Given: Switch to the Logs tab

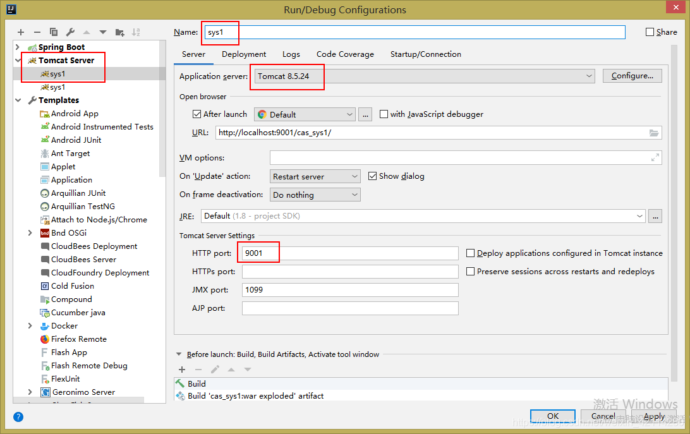Looking at the screenshot, I should 291,54.
